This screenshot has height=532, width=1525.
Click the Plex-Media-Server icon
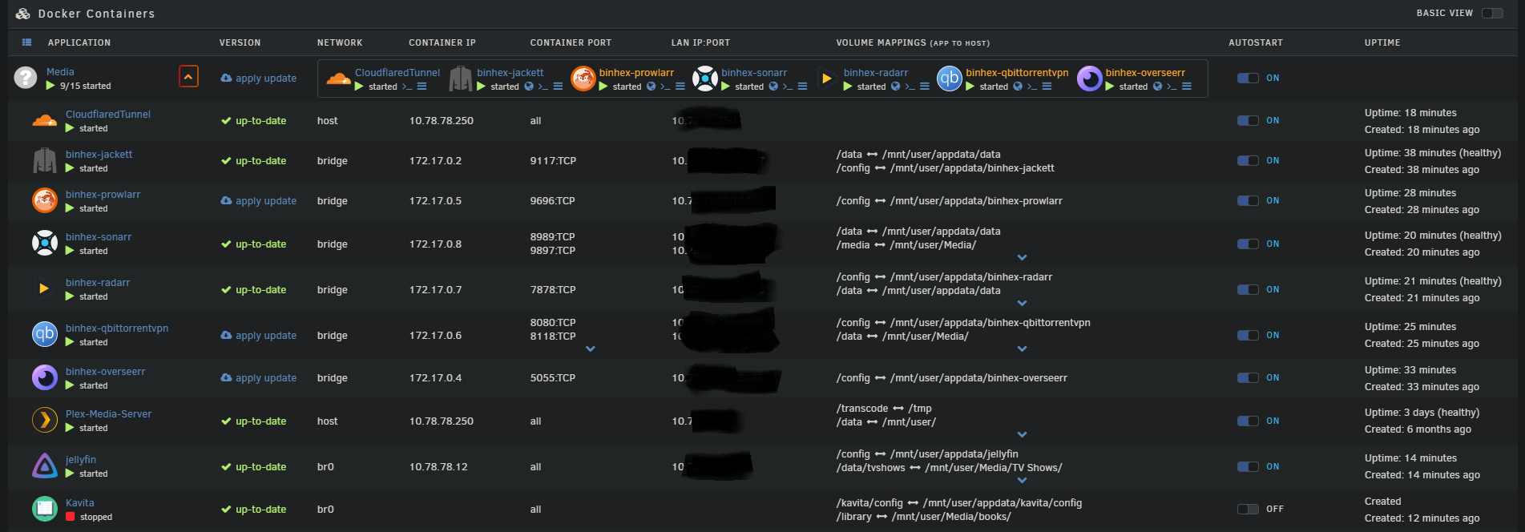(x=44, y=420)
